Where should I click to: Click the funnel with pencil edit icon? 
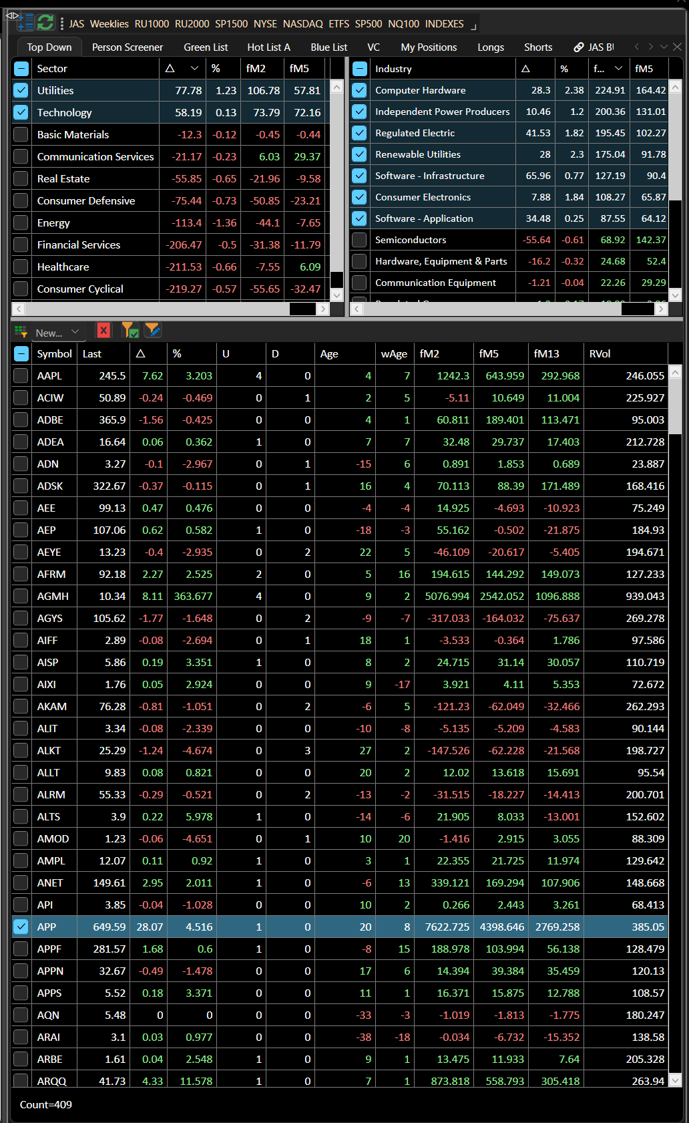point(152,330)
